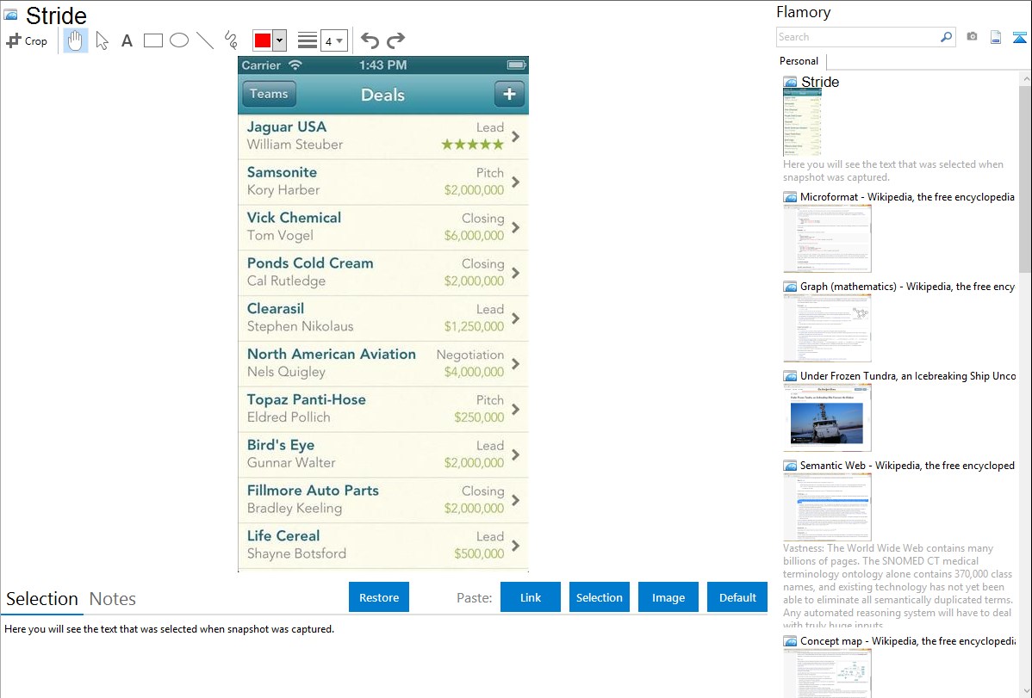Viewport: 1032px width, 698px height.
Task: Click the Graph (mathematics) entry snapshot icon
Action: coord(790,287)
